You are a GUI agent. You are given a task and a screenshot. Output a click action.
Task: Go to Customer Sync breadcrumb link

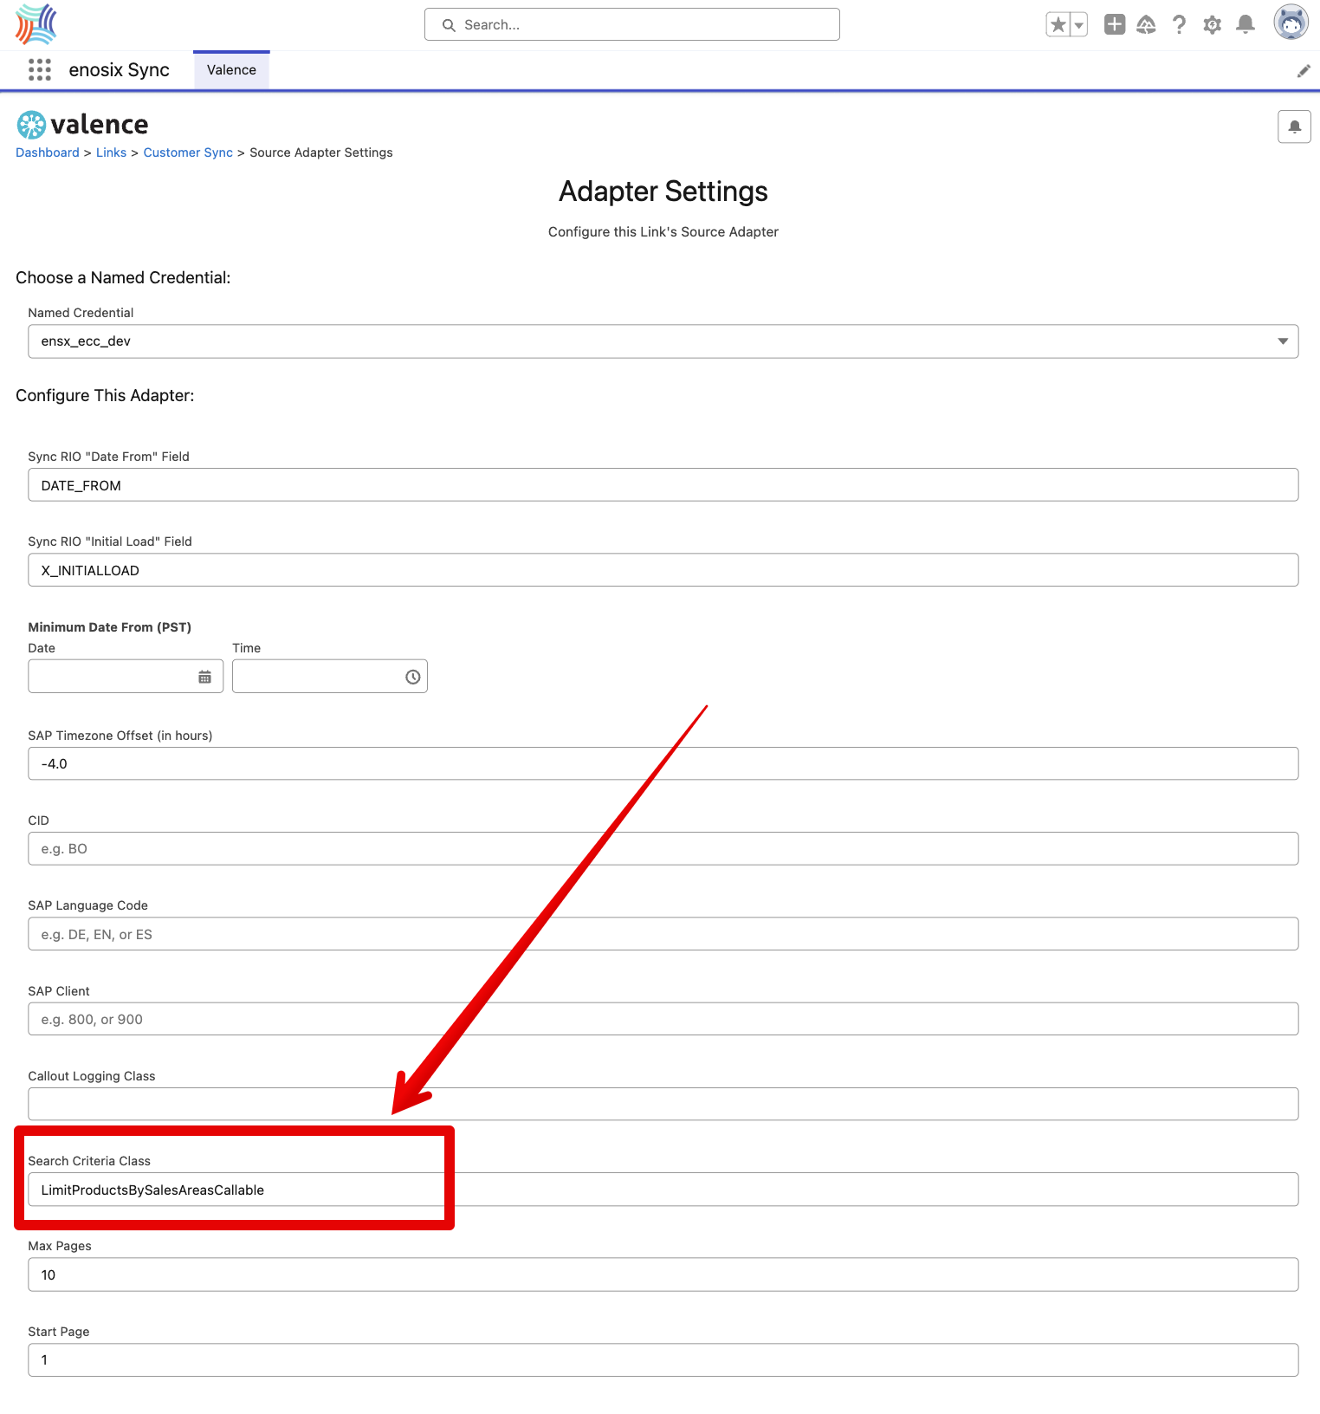coord(188,152)
